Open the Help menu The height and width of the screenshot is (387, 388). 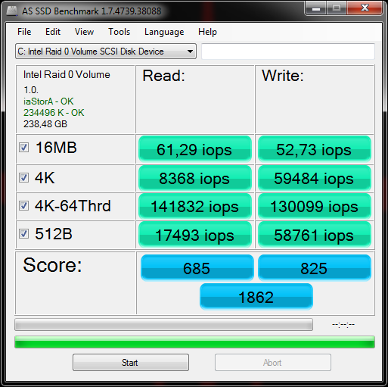point(207,32)
